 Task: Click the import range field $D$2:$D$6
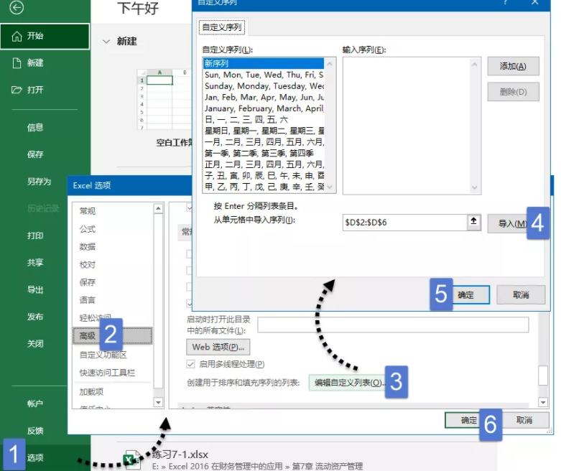pyautogui.click(x=404, y=223)
